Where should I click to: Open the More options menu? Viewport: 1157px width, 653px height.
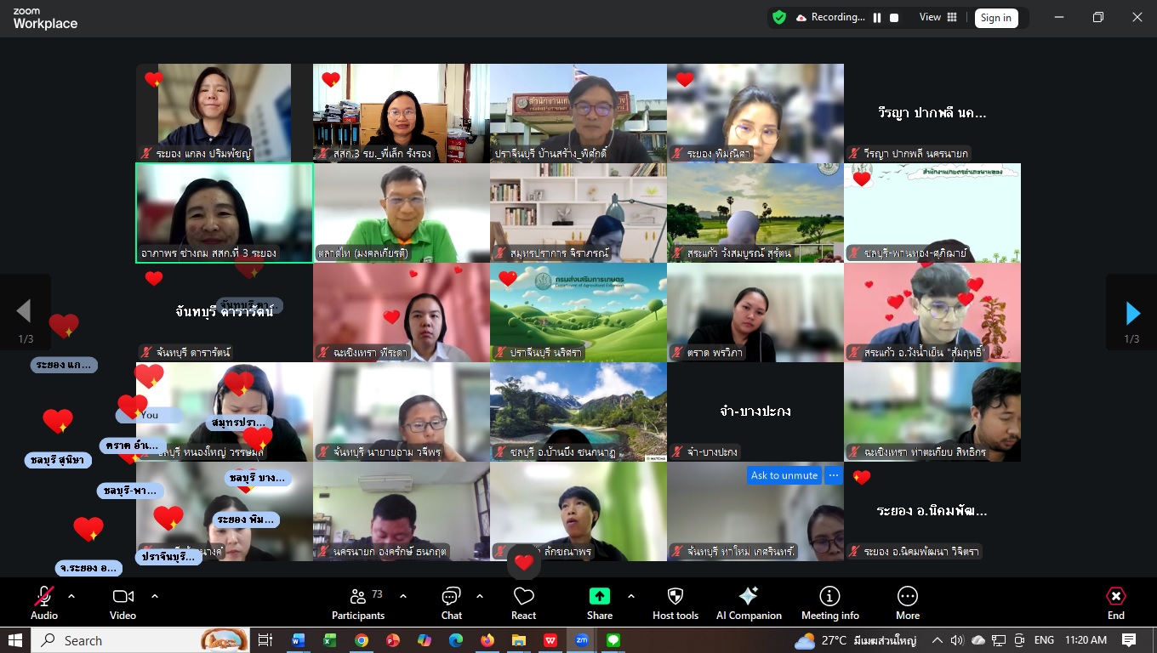tap(908, 603)
